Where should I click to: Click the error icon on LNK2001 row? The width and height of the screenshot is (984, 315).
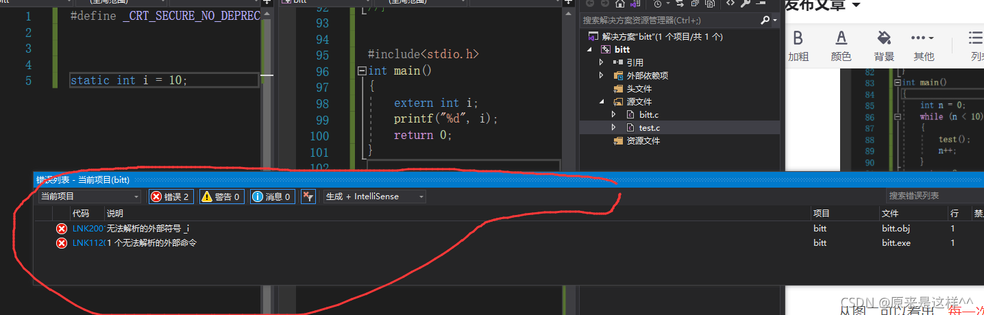pyautogui.click(x=61, y=228)
